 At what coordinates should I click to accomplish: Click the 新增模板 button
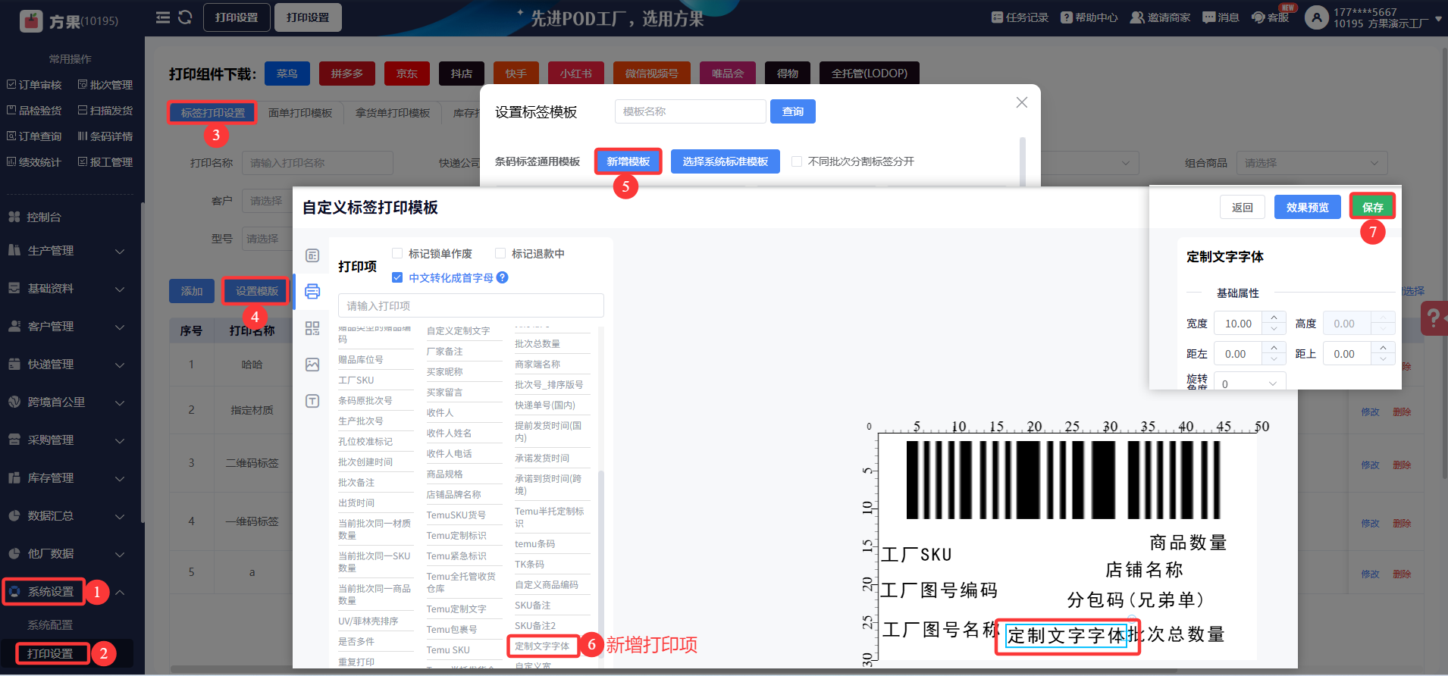click(x=628, y=161)
